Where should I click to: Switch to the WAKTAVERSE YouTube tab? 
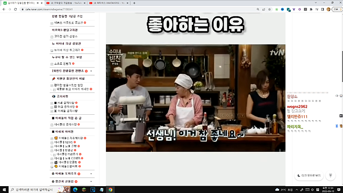point(109,3)
